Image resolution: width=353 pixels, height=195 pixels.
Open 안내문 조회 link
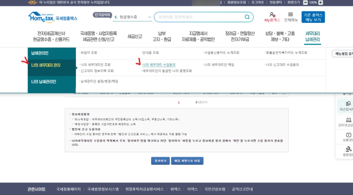[x=151, y=52]
